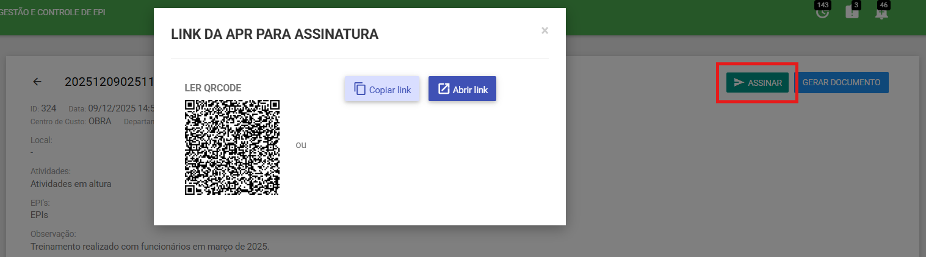
Task: Open the APR link in new tab
Action: (x=463, y=89)
